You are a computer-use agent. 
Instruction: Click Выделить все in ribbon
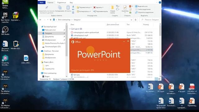141,6
